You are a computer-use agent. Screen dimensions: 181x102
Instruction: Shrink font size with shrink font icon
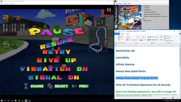click(x=145, y=37)
